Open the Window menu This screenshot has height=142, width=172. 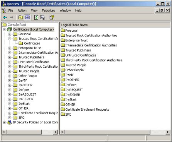(65, 10)
